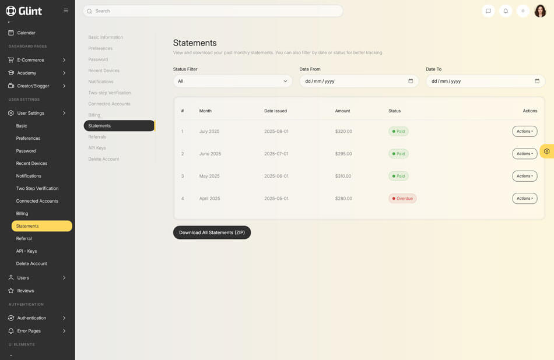This screenshot has height=360, width=554.
Task: Open Actions dropdown for July 2025
Action: point(524,132)
